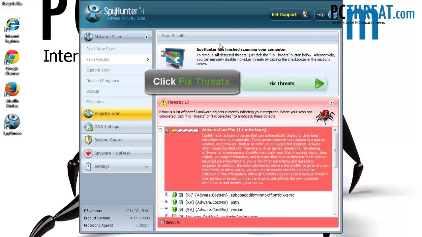Click the System Guards shield icon
This screenshot has height=237, width=422.
[88, 140]
